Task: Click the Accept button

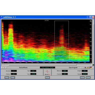Action: tap(88, 77)
